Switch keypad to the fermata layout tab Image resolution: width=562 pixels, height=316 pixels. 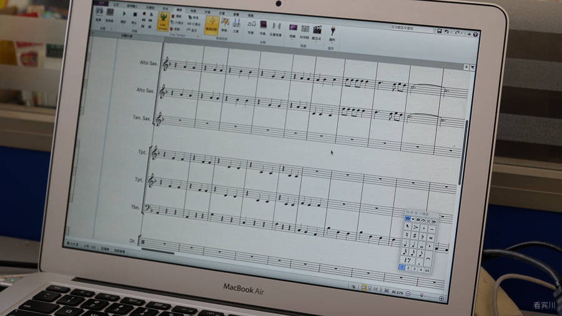point(423,220)
